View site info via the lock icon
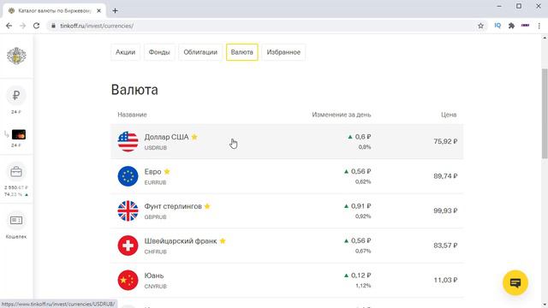The image size is (548, 308). point(53,26)
